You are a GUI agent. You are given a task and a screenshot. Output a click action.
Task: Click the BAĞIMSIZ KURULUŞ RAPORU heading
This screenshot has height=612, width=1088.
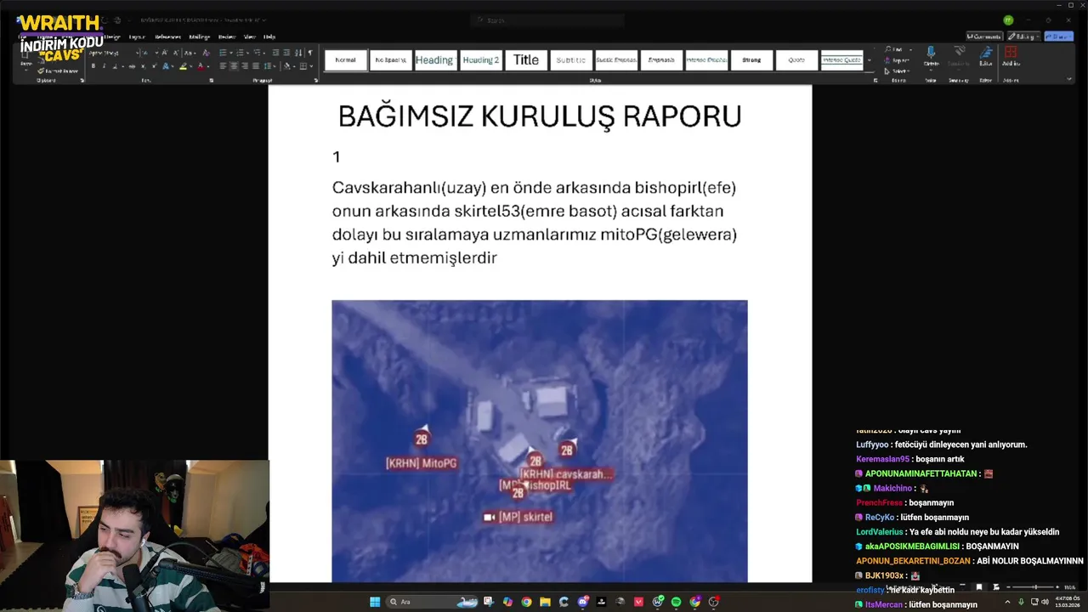(x=540, y=116)
